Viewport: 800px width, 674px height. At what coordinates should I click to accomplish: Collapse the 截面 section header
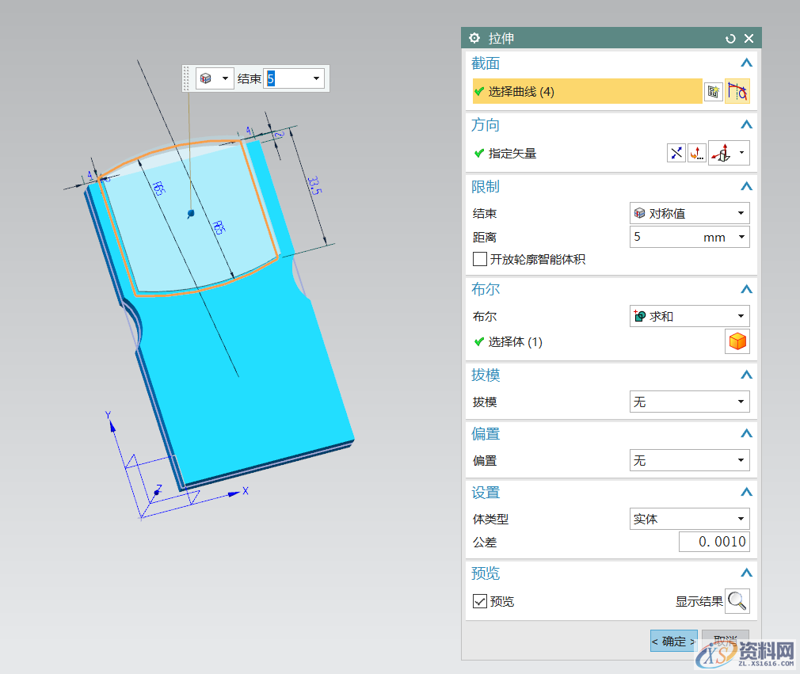(x=745, y=63)
